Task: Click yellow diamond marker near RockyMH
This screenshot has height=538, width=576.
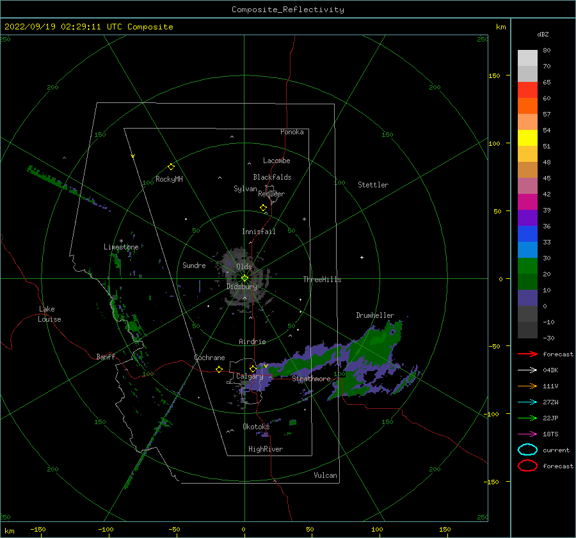Action: click(171, 167)
